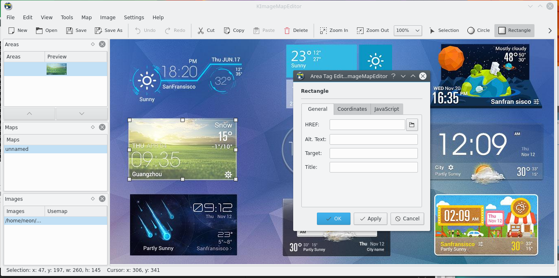Click into the Alt. Text field

tap(373, 139)
